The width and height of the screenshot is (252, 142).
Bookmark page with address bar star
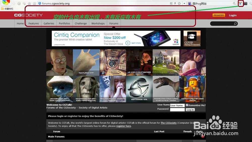pyautogui.click(x=179, y=3)
